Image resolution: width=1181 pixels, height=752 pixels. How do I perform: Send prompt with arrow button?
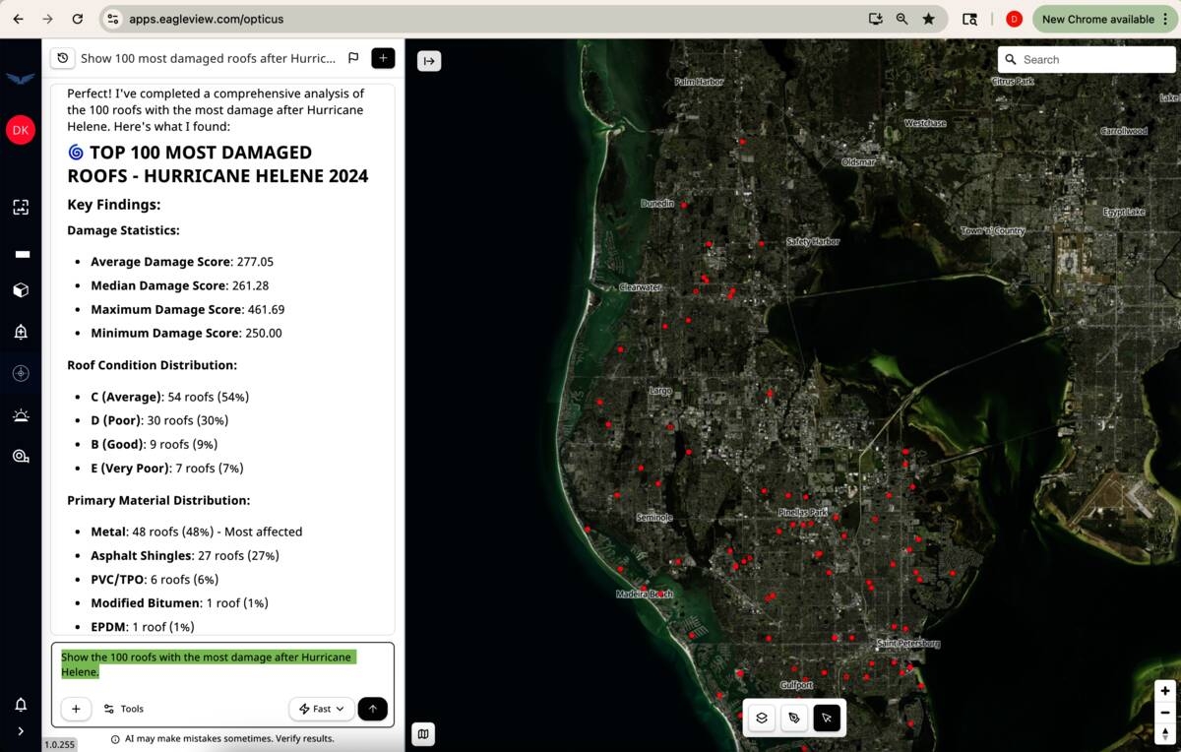pyautogui.click(x=373, y=709)
